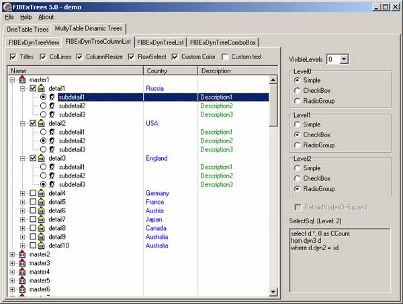
Task: Click person icon of subdetail1 under detail3
Action: click(x=52, y=167)
